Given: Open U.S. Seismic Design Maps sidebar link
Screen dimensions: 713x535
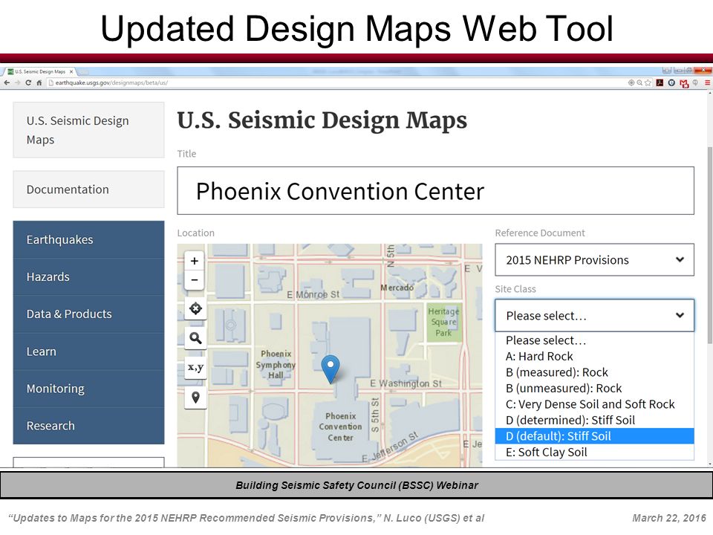Looking at the screenshot, I should click(x=88, y=130).
